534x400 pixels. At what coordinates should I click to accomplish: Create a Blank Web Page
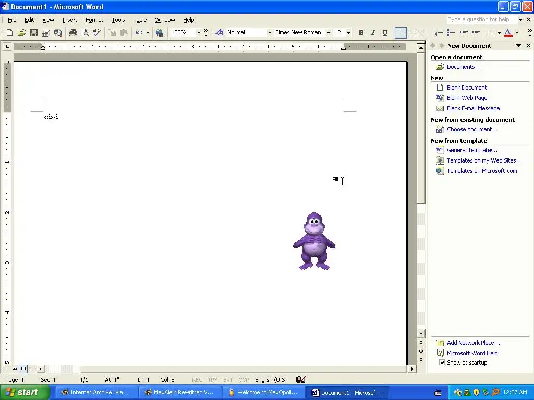click(467, 98)
